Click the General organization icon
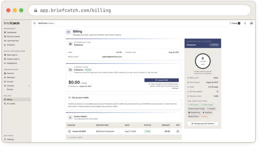 click(5, 73)
